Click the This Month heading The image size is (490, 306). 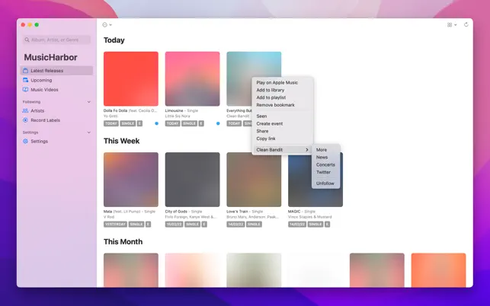click(x=123, y=241)
